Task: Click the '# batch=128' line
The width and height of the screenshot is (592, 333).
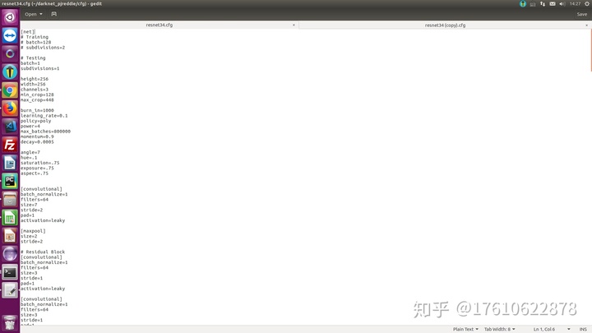Action: coord(36,42)
